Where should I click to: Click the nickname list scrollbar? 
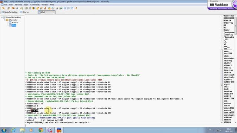tap(236, 69)
